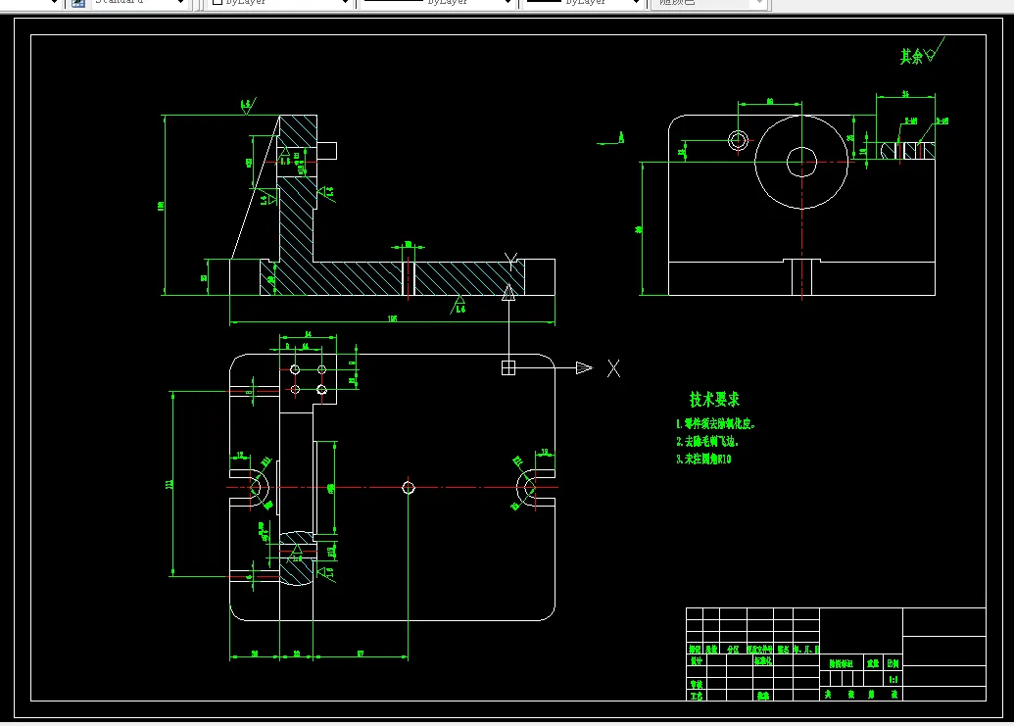Click the UCS origin square marker
Screen dimensions: 1014x726
pos(508,367)
